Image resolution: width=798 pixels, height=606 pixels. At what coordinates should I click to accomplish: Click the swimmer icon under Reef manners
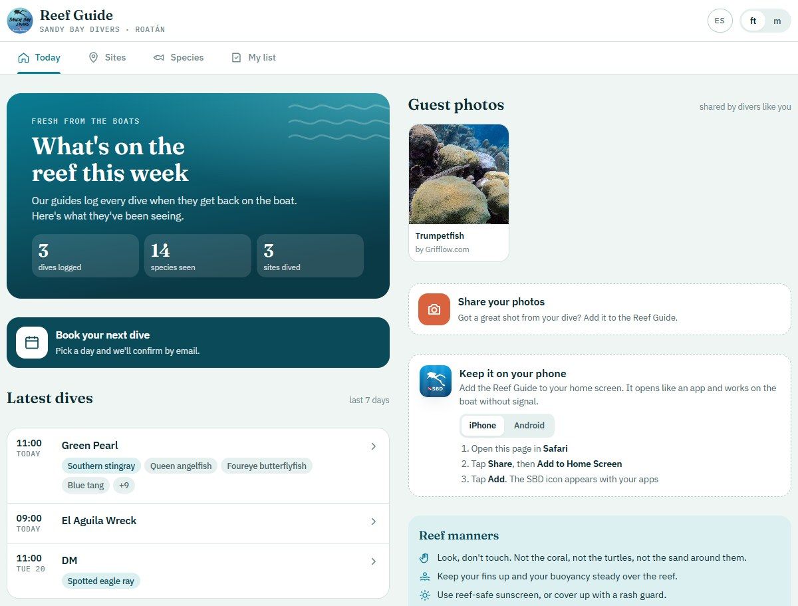[425, 576]
